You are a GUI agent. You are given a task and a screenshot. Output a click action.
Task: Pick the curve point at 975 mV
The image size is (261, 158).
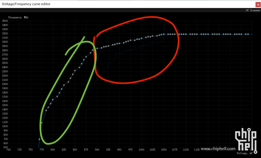pyautogui.click(x=130, y=41)
